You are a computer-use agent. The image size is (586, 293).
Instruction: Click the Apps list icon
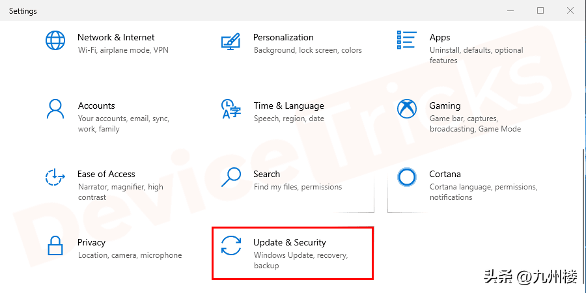point(407,40)
